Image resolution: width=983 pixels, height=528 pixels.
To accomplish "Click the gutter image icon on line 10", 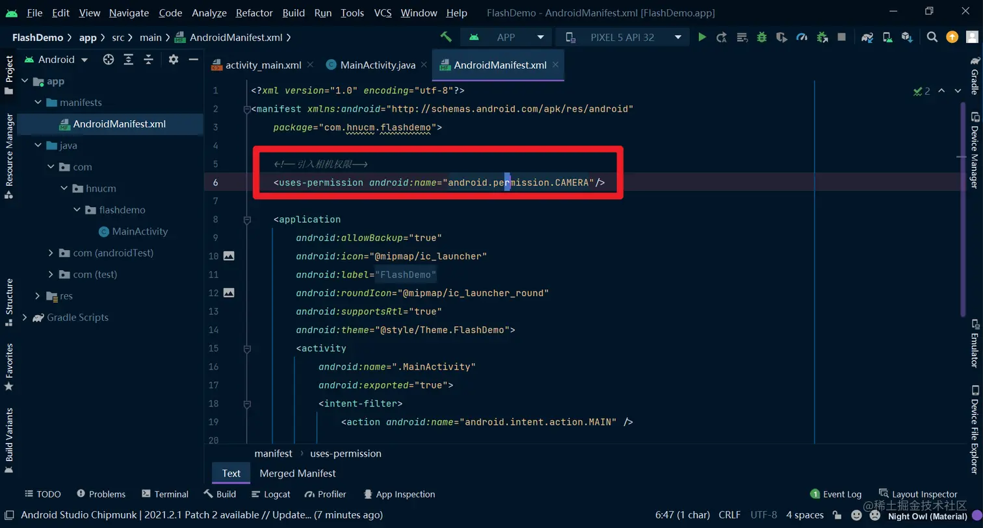I will click(x=229, y=256).
